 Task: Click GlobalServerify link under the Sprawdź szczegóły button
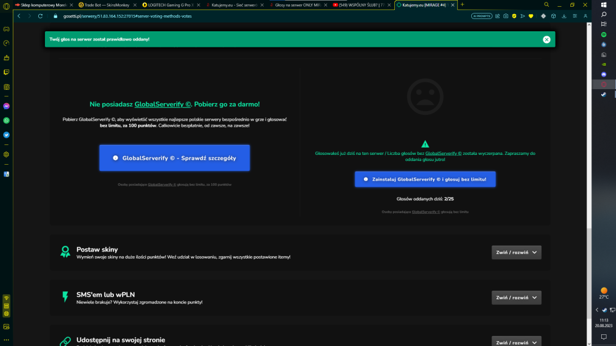[162, 184]
